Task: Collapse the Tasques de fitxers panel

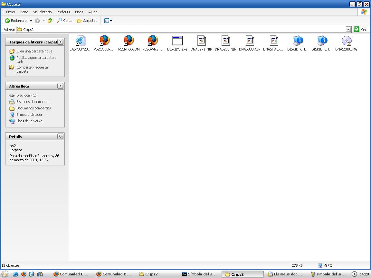Action: [60, 42]
